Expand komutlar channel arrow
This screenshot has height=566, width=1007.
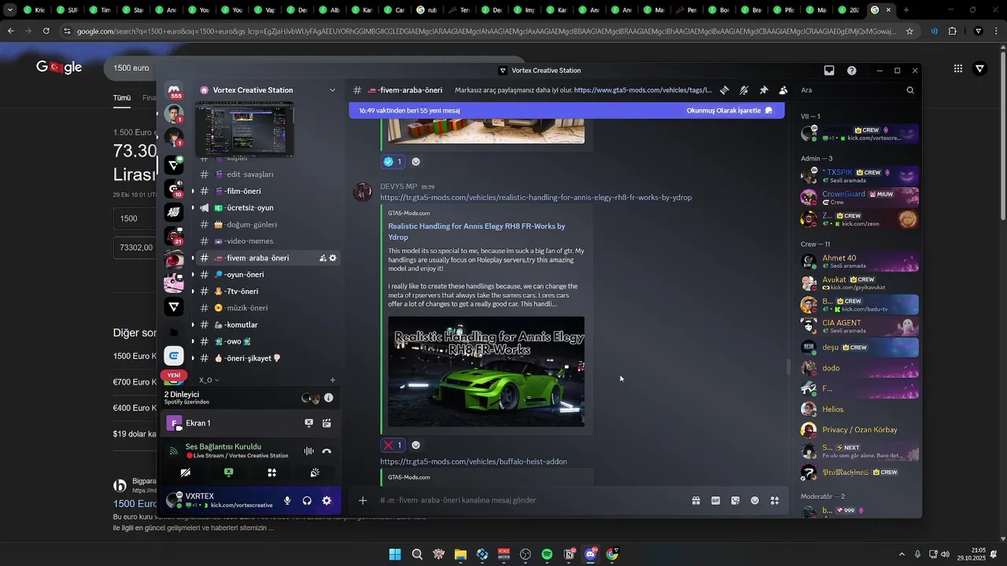tap(193, 325)
